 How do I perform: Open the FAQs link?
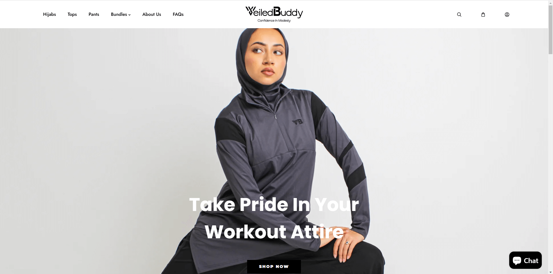tap(178, 14)
